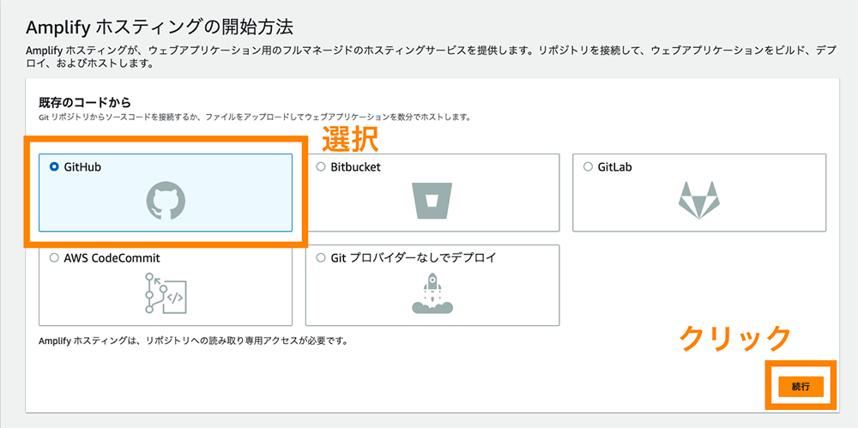Screen dimensions: 858x428
Task: Click the GitLab fox logo icon
Action: coord(699,201)
